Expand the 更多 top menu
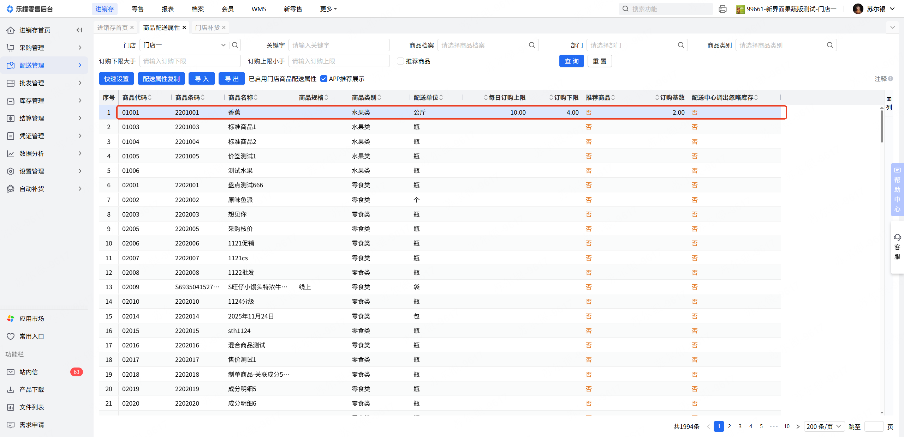 point(328,9)
